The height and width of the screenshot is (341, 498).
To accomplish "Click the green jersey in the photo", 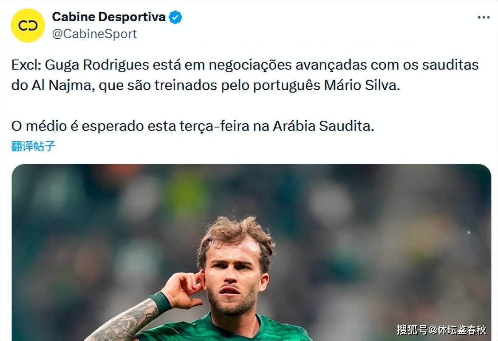I will pos(222,330).
